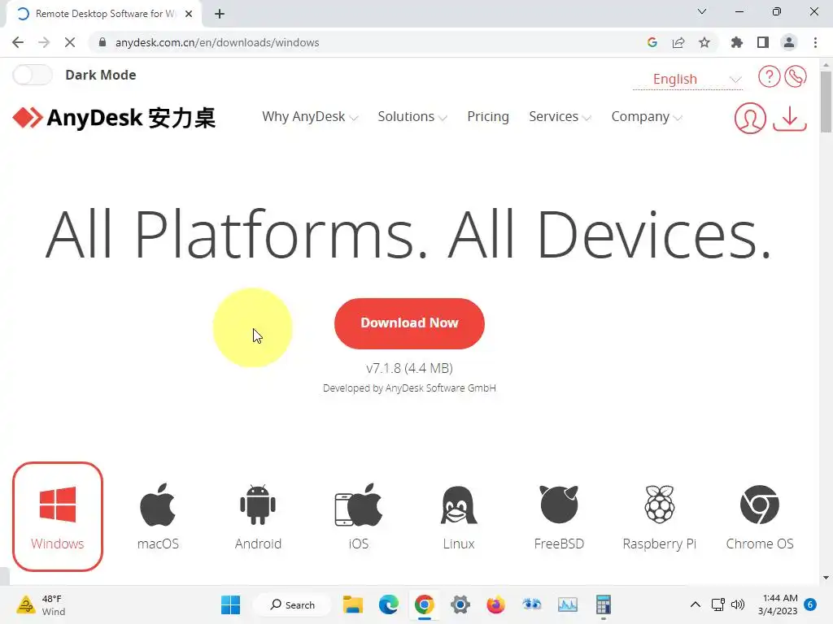Click the Google icon in address bar
The height and width of the screenshot is (624, 833).
(x=652, y=42)
